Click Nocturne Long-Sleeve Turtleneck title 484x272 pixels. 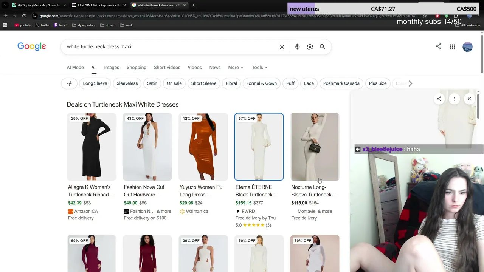tap(314, 191)
